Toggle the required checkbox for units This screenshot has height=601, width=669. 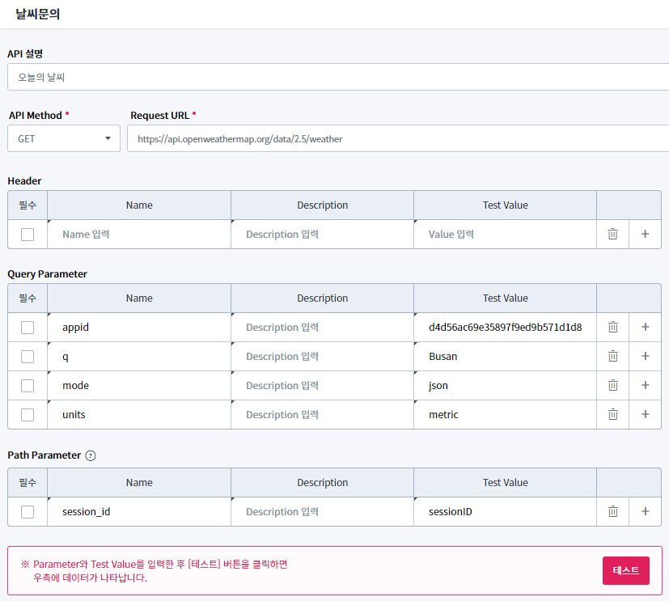pyautogui.click(x=28, y=415)
